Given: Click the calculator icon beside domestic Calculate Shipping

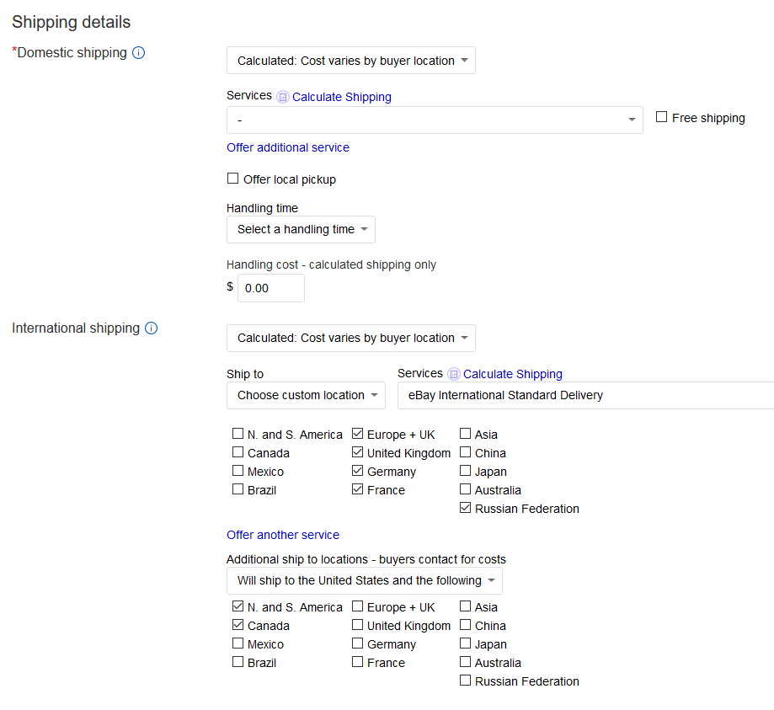Looking at the screenshot, I should pos(282,97).
